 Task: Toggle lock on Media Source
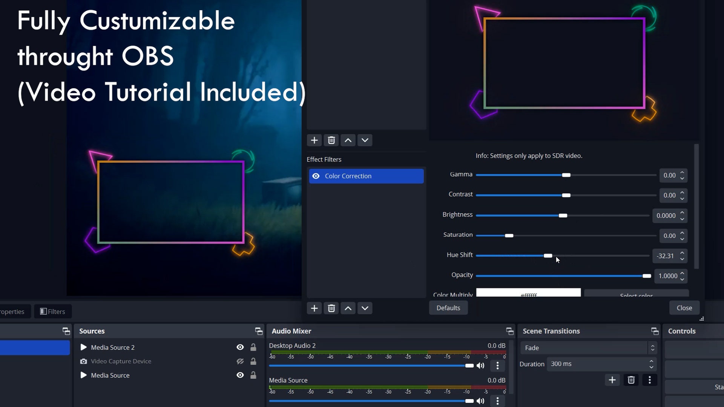click(253, 375)
